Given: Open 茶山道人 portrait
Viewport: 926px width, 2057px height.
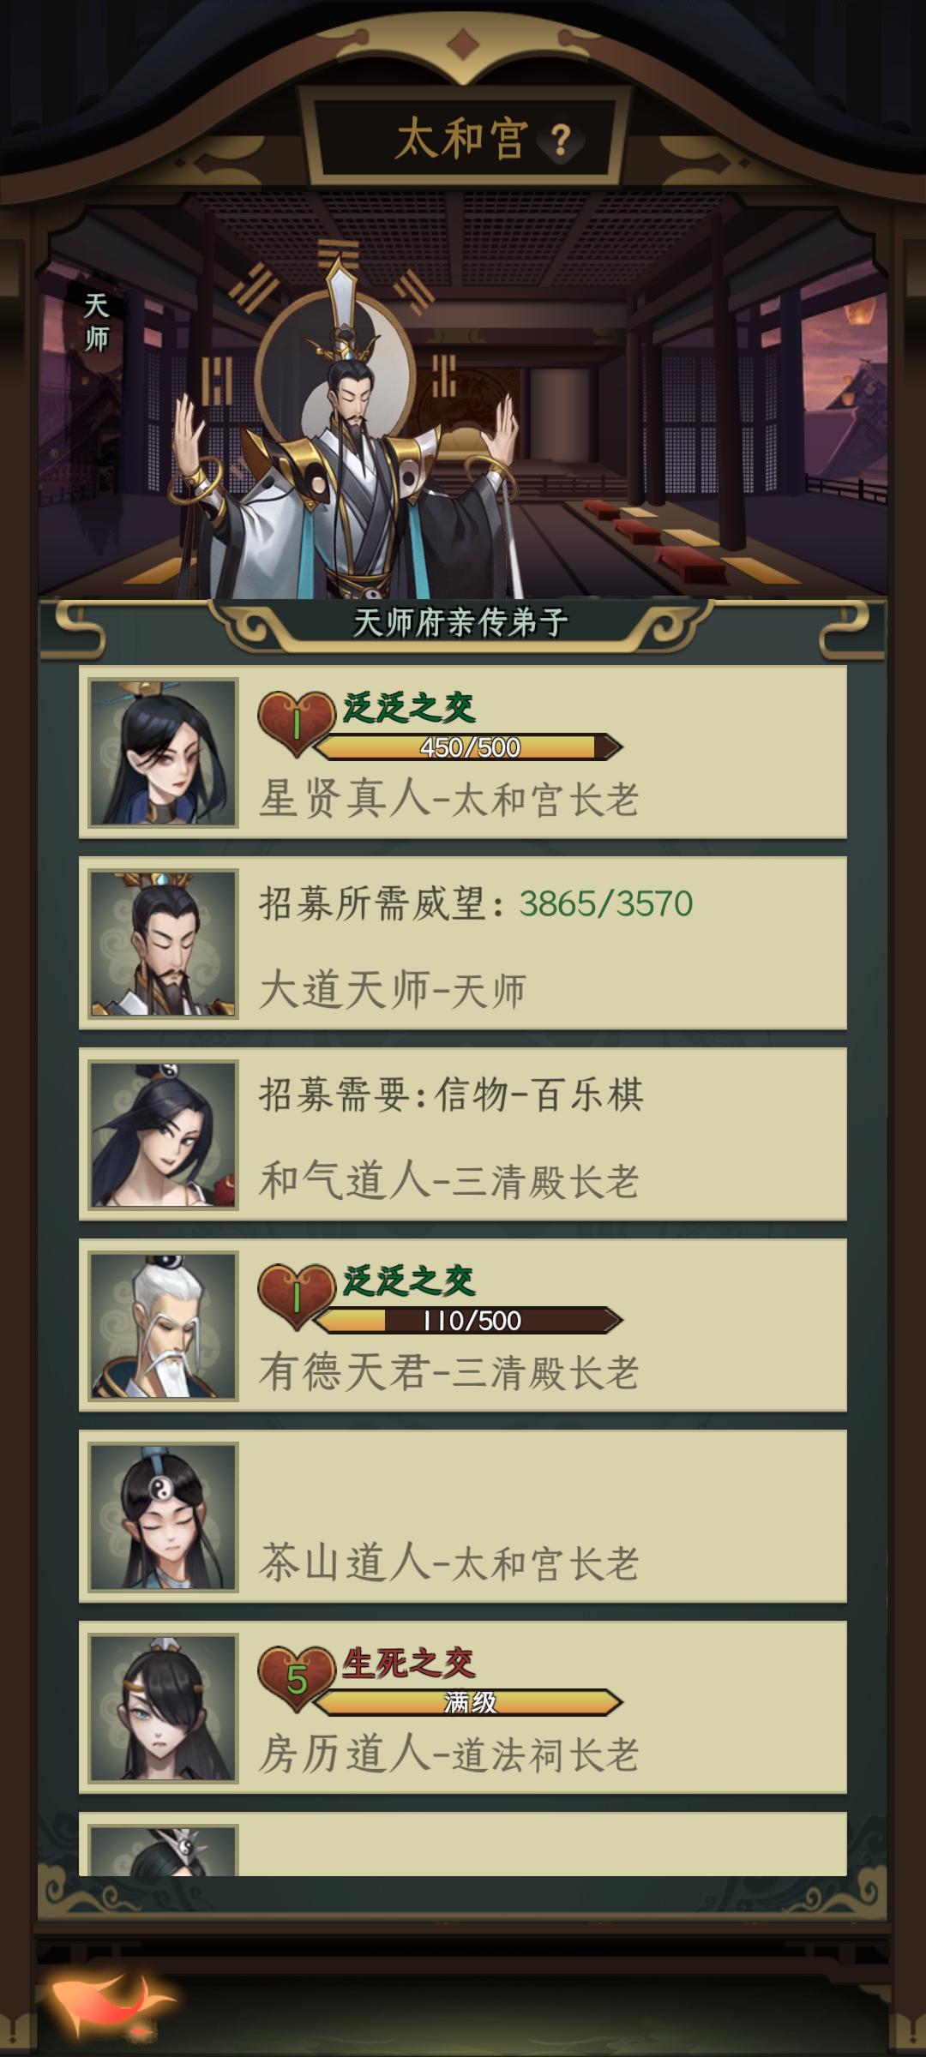Looking at the screenshot, I should coord(163,1517).
